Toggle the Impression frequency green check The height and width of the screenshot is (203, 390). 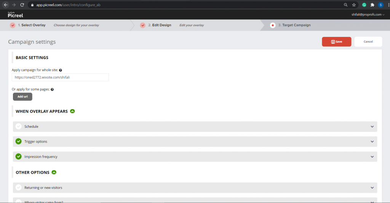pos(18,157)
